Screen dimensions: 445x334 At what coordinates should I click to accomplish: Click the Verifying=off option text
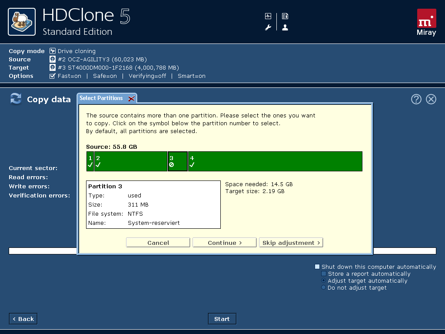click(147, 76)
